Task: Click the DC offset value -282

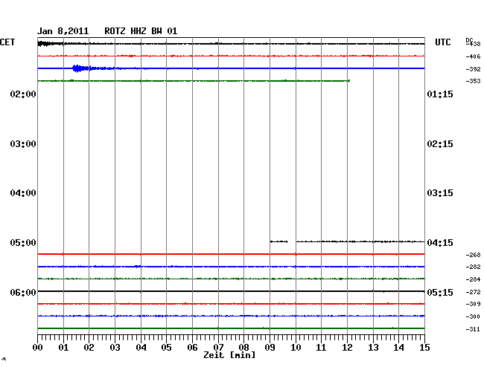Action: (473, 267)
